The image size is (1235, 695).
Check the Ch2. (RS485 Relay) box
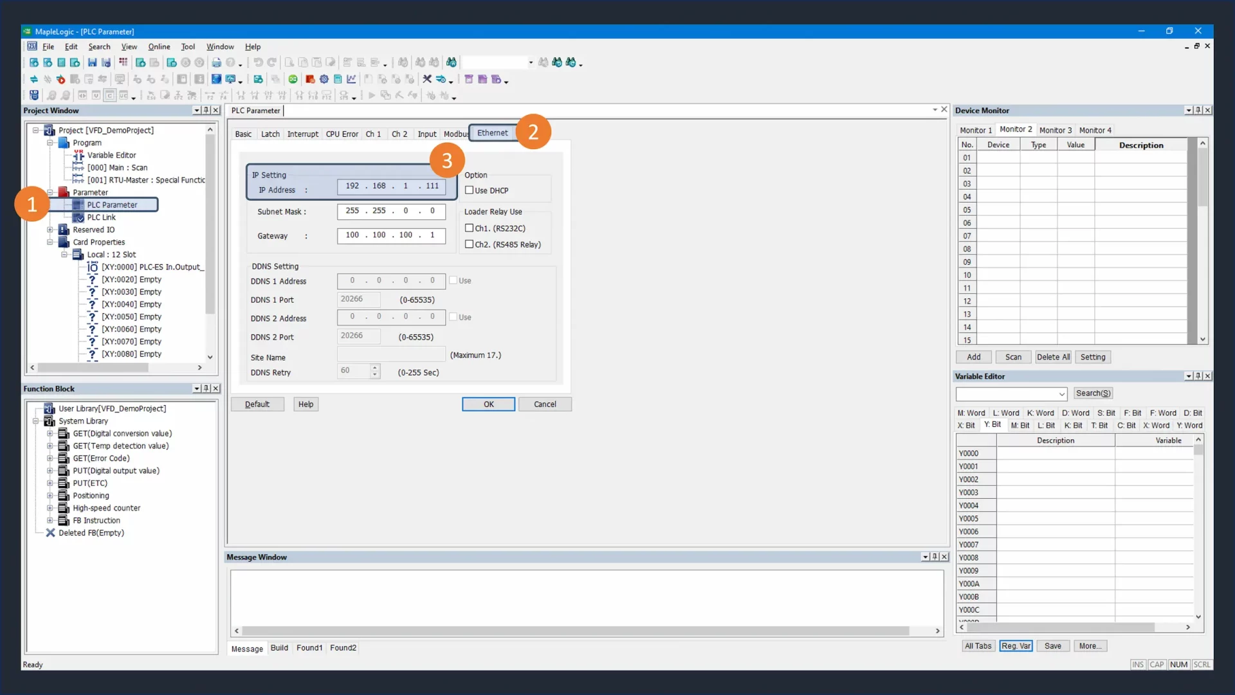point(470,244)
